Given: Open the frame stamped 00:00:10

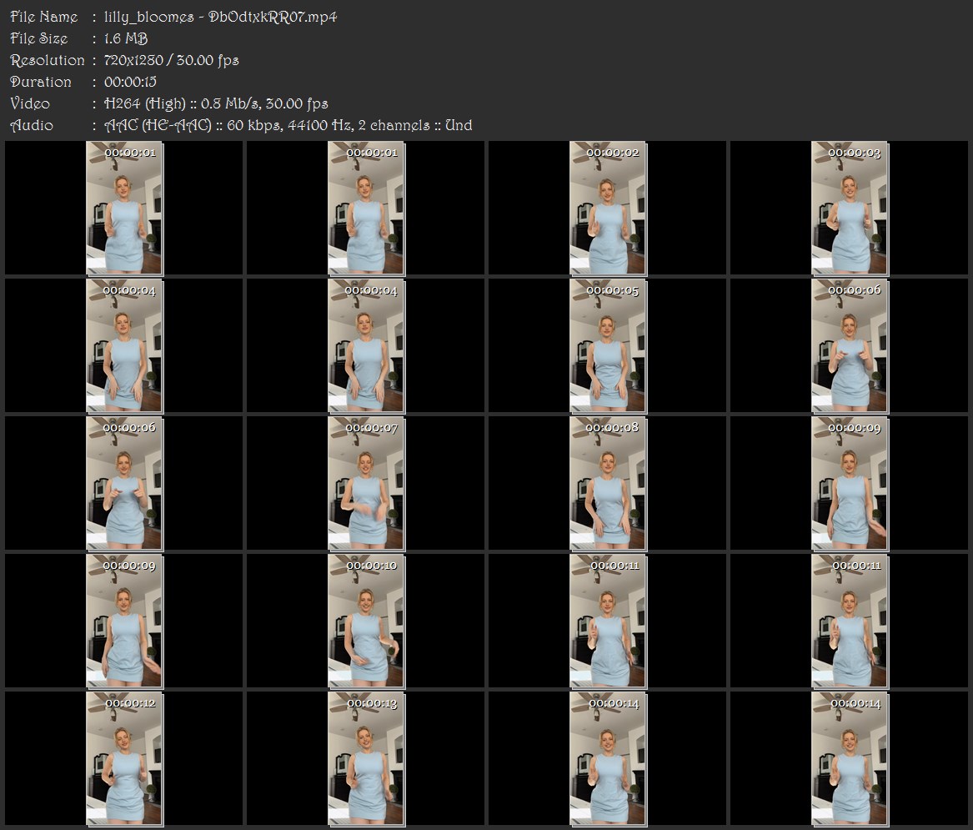Looking at the screenshot, I should pyautogui.click(x=366, y=621).
